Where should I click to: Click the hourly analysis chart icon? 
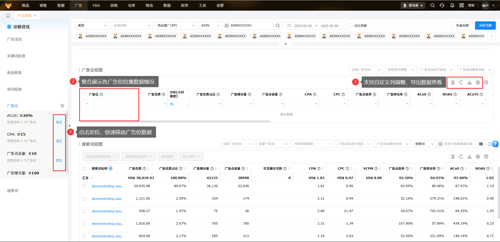[x=172, y=104]
